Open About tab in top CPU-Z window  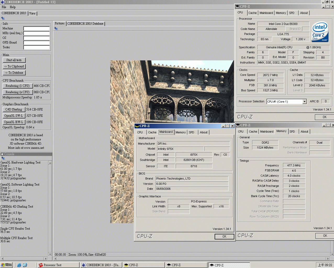tap(304, 13)
